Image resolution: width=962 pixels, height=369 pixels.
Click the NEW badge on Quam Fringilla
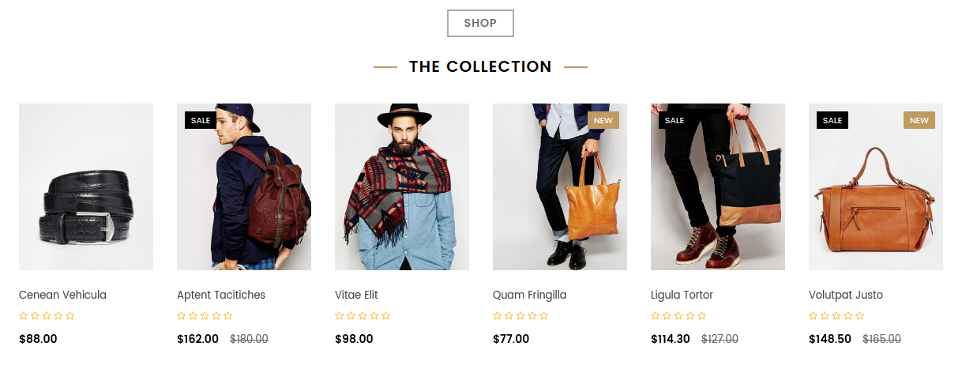point(603,120)
